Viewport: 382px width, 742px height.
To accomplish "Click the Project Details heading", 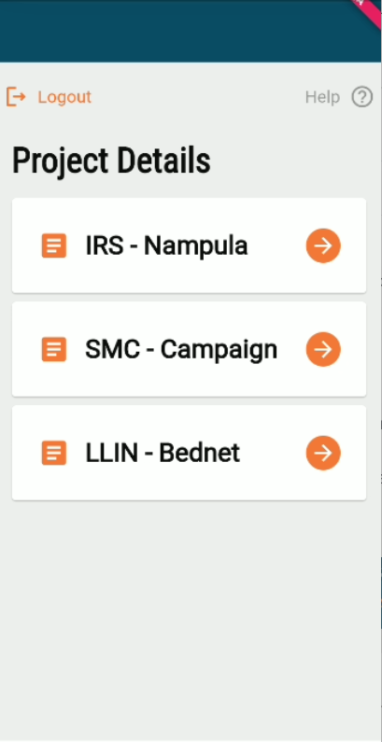I will pos(111,161).
